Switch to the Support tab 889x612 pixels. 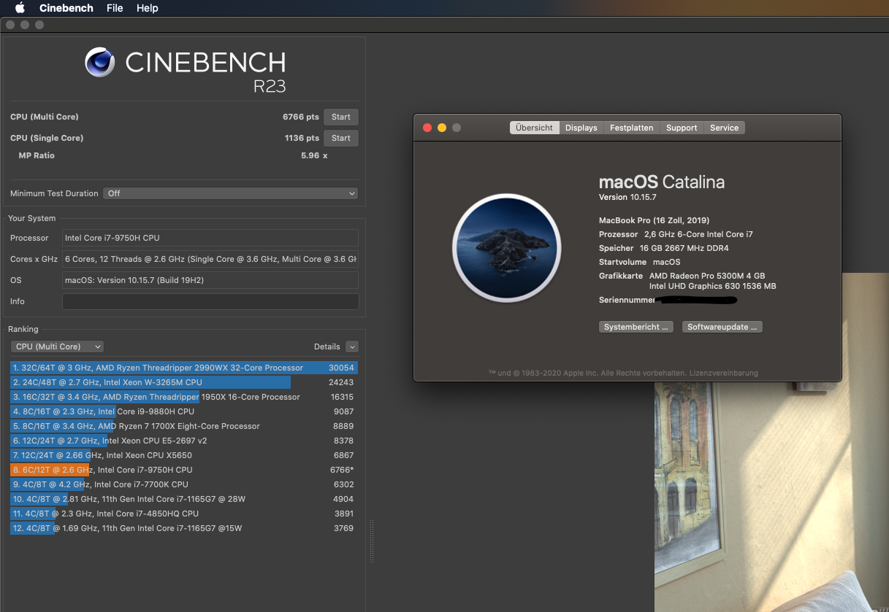[682, 128]
